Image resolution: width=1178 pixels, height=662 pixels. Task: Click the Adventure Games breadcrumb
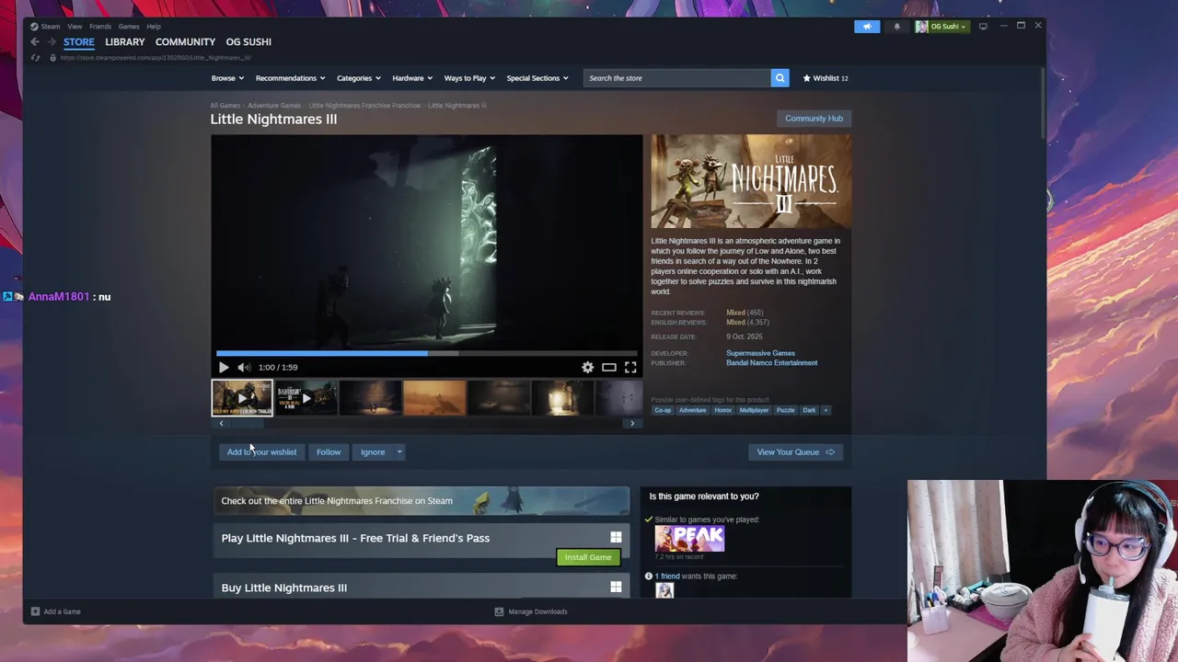274,106
